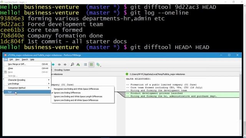
Task: Click 'git difftool HEAD^ HEAD' command in terminal
Action: click(170, 47)
